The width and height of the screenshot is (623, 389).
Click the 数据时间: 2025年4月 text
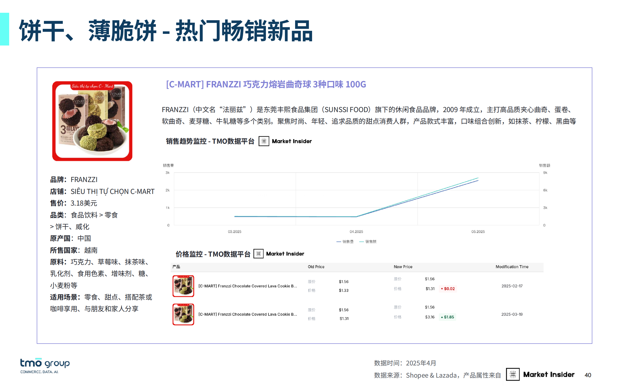[405, 363]
